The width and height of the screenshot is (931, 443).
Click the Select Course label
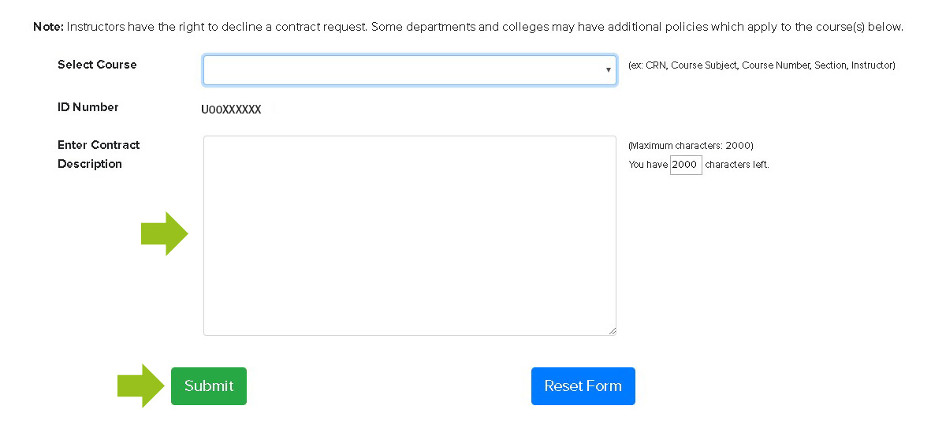pyautogui.click(x=97, y=65)
